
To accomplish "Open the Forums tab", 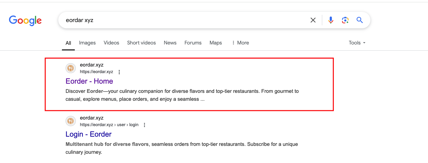I will [193, 43].
